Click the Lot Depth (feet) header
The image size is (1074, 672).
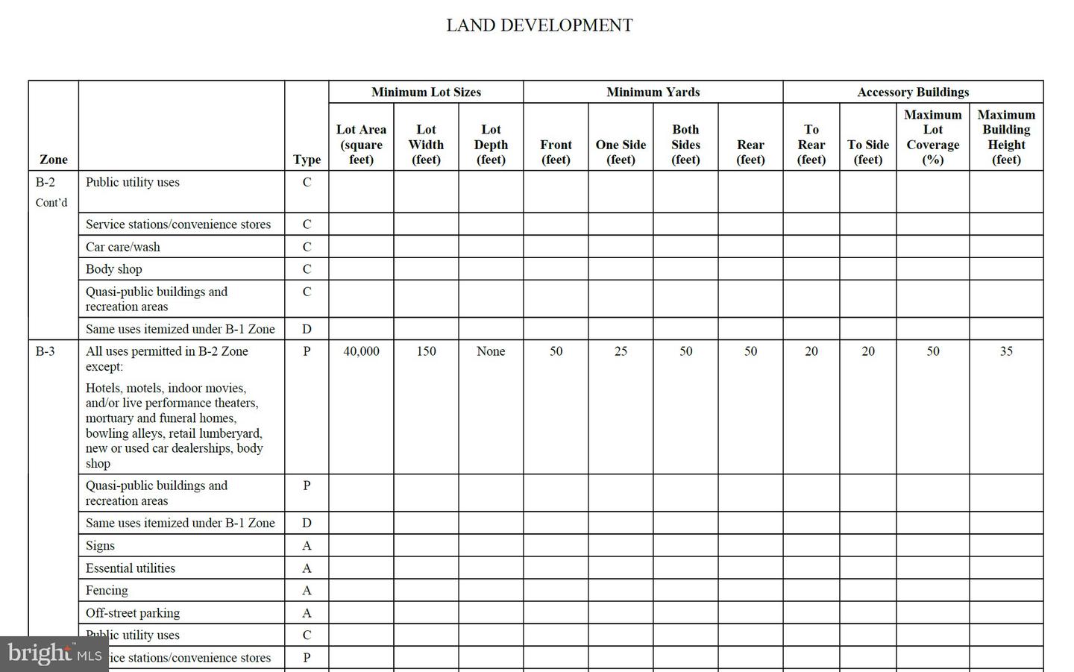pyautogui.click(x=491, y=145)
